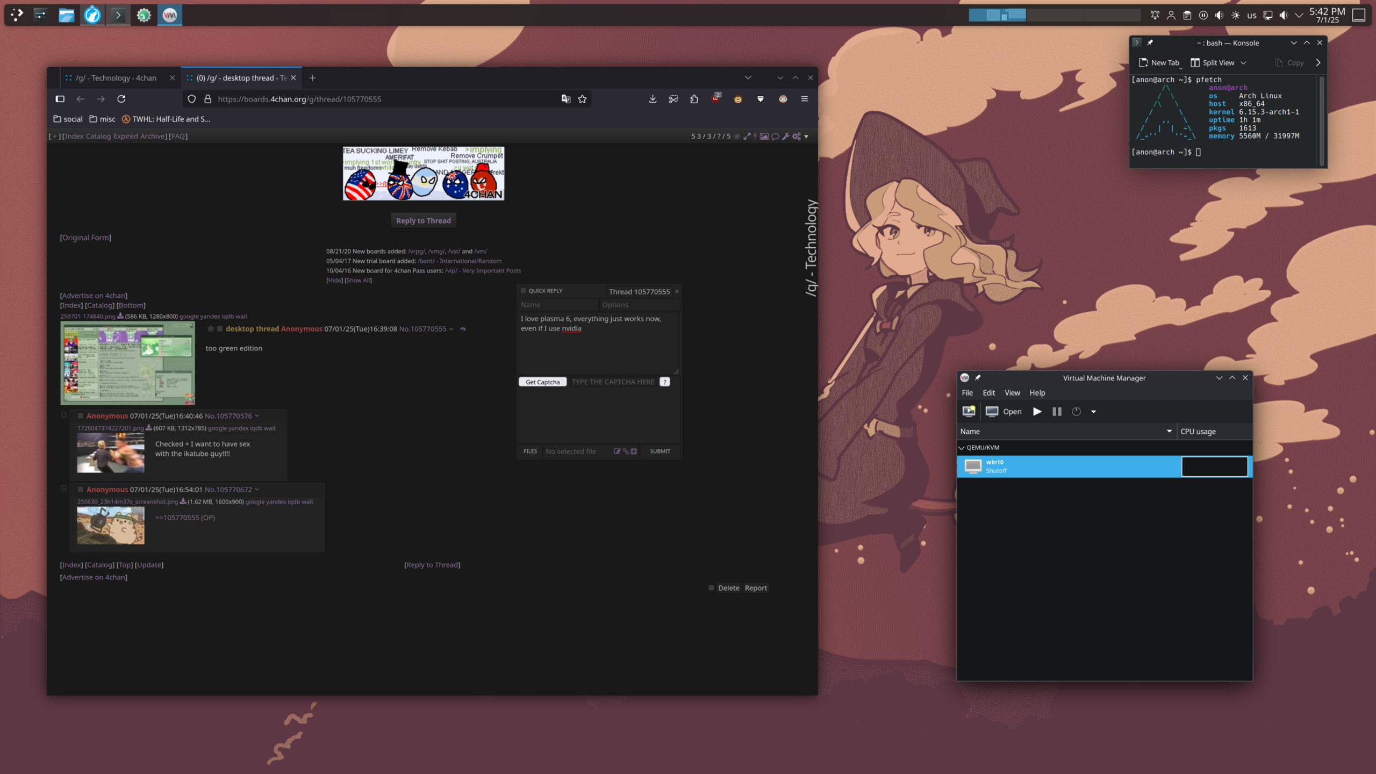Screen dimensions: 1376x774
Task: Click the edit pencil icon in Quick Reply files row
Action: (617, 451)
